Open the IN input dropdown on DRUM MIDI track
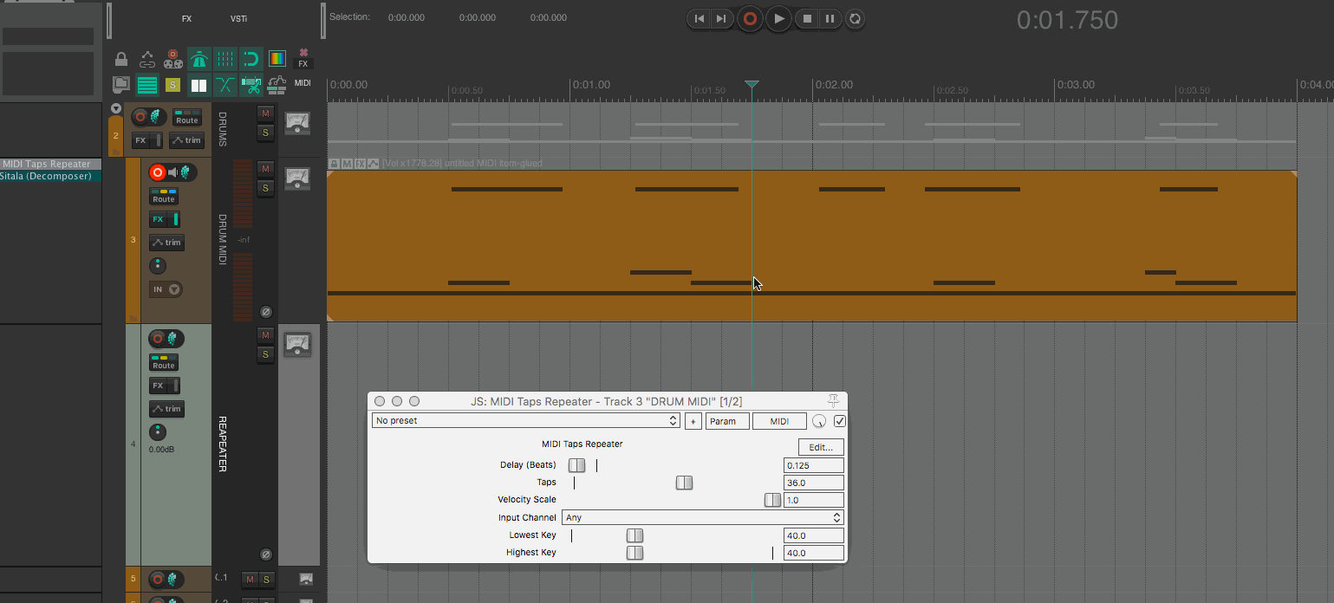Screen dimensions: 1334x603 click(166, 289)
